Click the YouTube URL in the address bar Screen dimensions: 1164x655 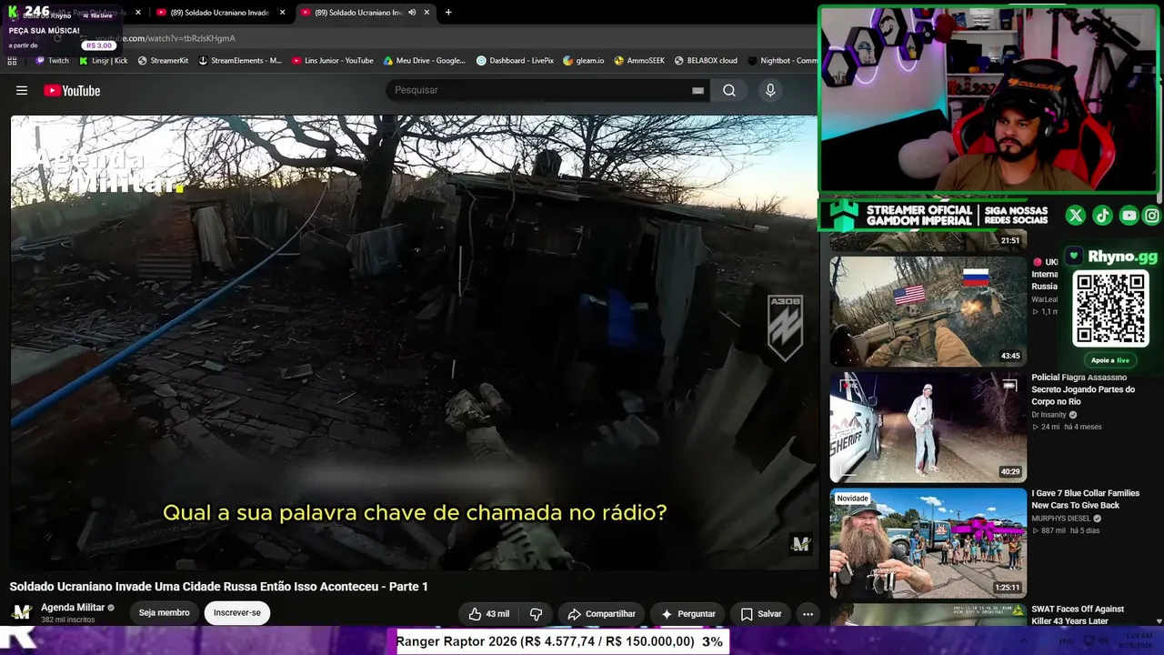pyautogui.click(x=166, y=38)
